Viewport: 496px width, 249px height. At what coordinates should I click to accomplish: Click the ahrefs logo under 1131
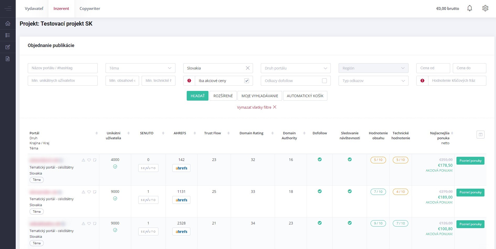181,200
